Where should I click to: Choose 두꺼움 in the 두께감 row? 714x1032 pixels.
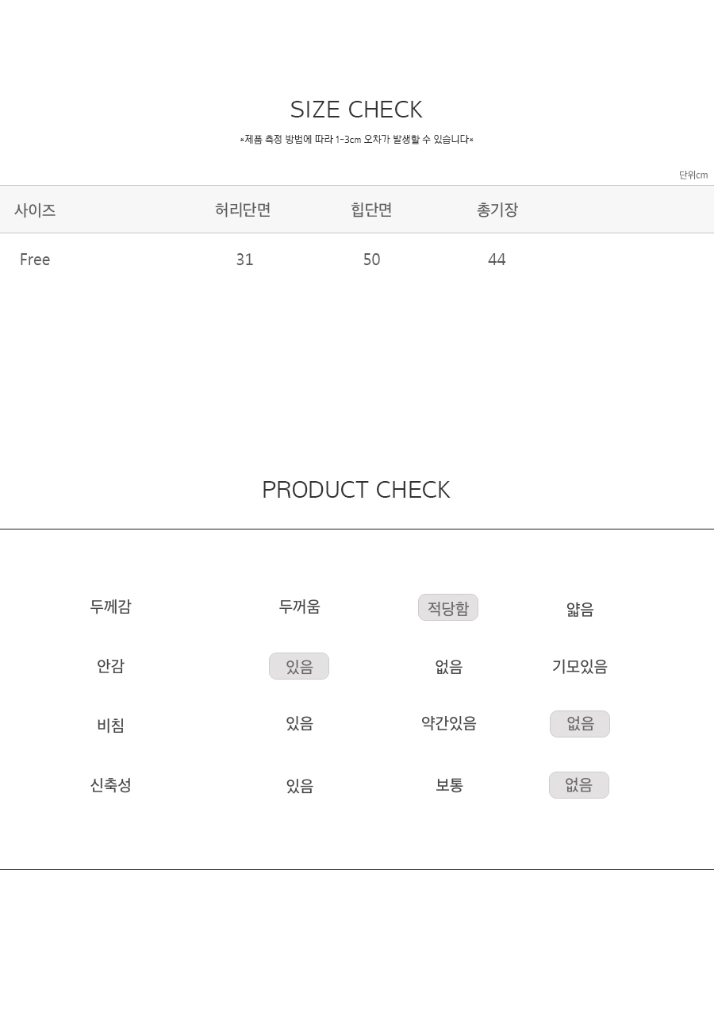point(299,606)
